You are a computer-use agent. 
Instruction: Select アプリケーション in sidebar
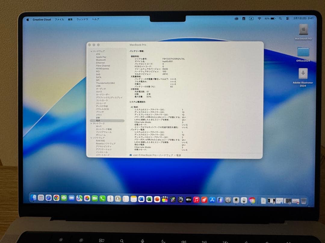104,149
